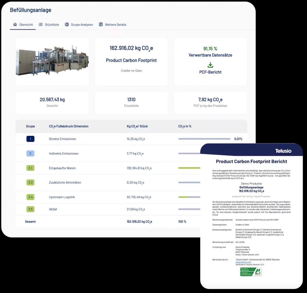Click the 7,92 kg CO2e PCF per kg card
This screenshot has width=307, height=293.
tap(210, 103)
